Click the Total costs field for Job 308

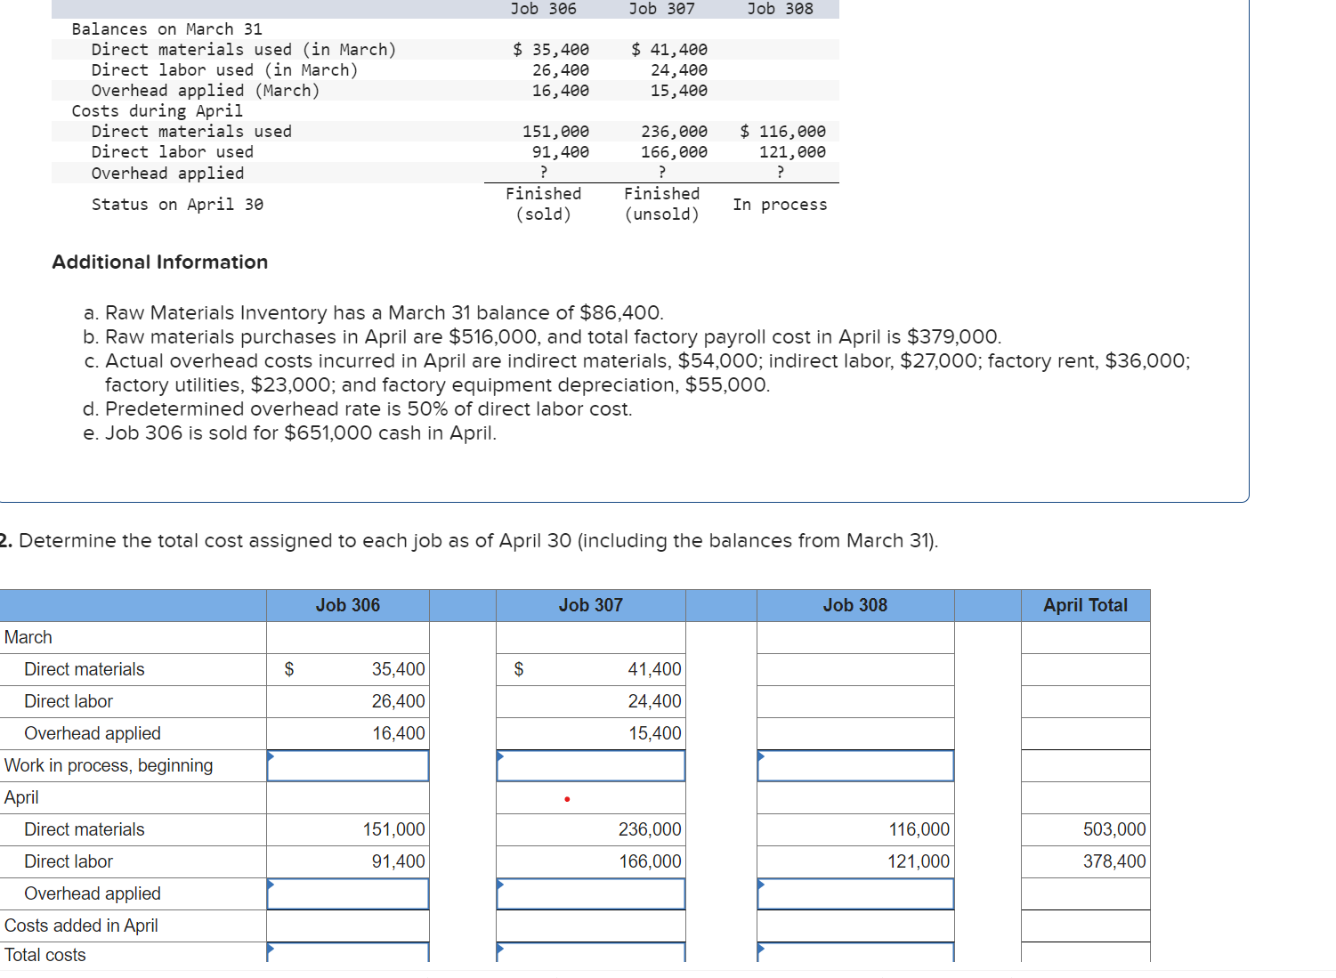[854, 954]
